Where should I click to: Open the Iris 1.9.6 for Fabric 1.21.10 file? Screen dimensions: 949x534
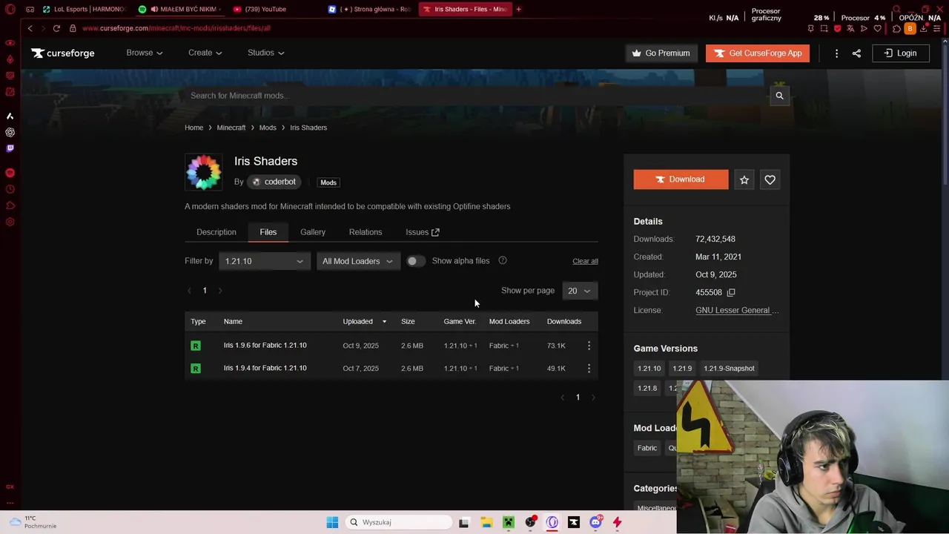(x=265, y=346)
